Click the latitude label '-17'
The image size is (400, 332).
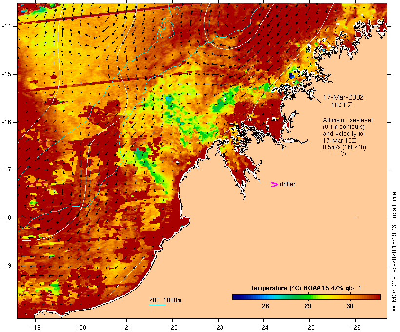point(6,170)
